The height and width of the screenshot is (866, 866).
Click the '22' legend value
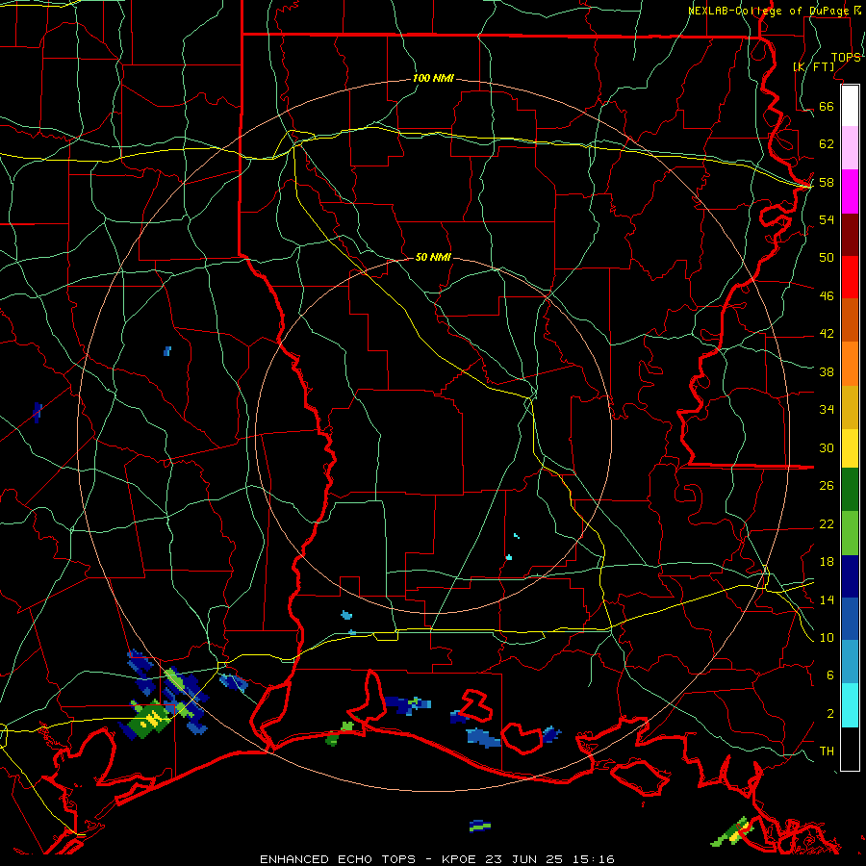(827, 523)
